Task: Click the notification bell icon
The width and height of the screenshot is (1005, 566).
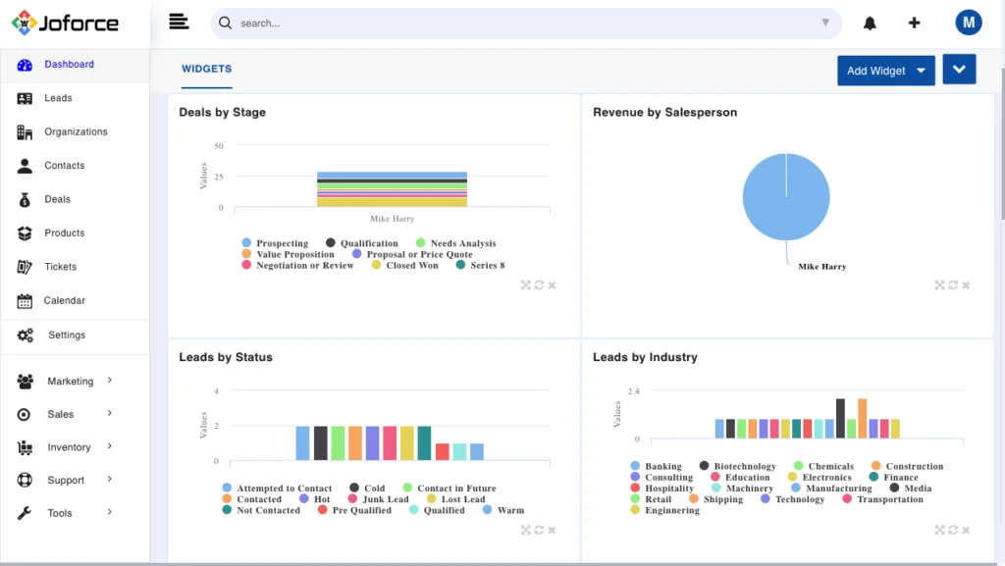Action: point(871,21)
